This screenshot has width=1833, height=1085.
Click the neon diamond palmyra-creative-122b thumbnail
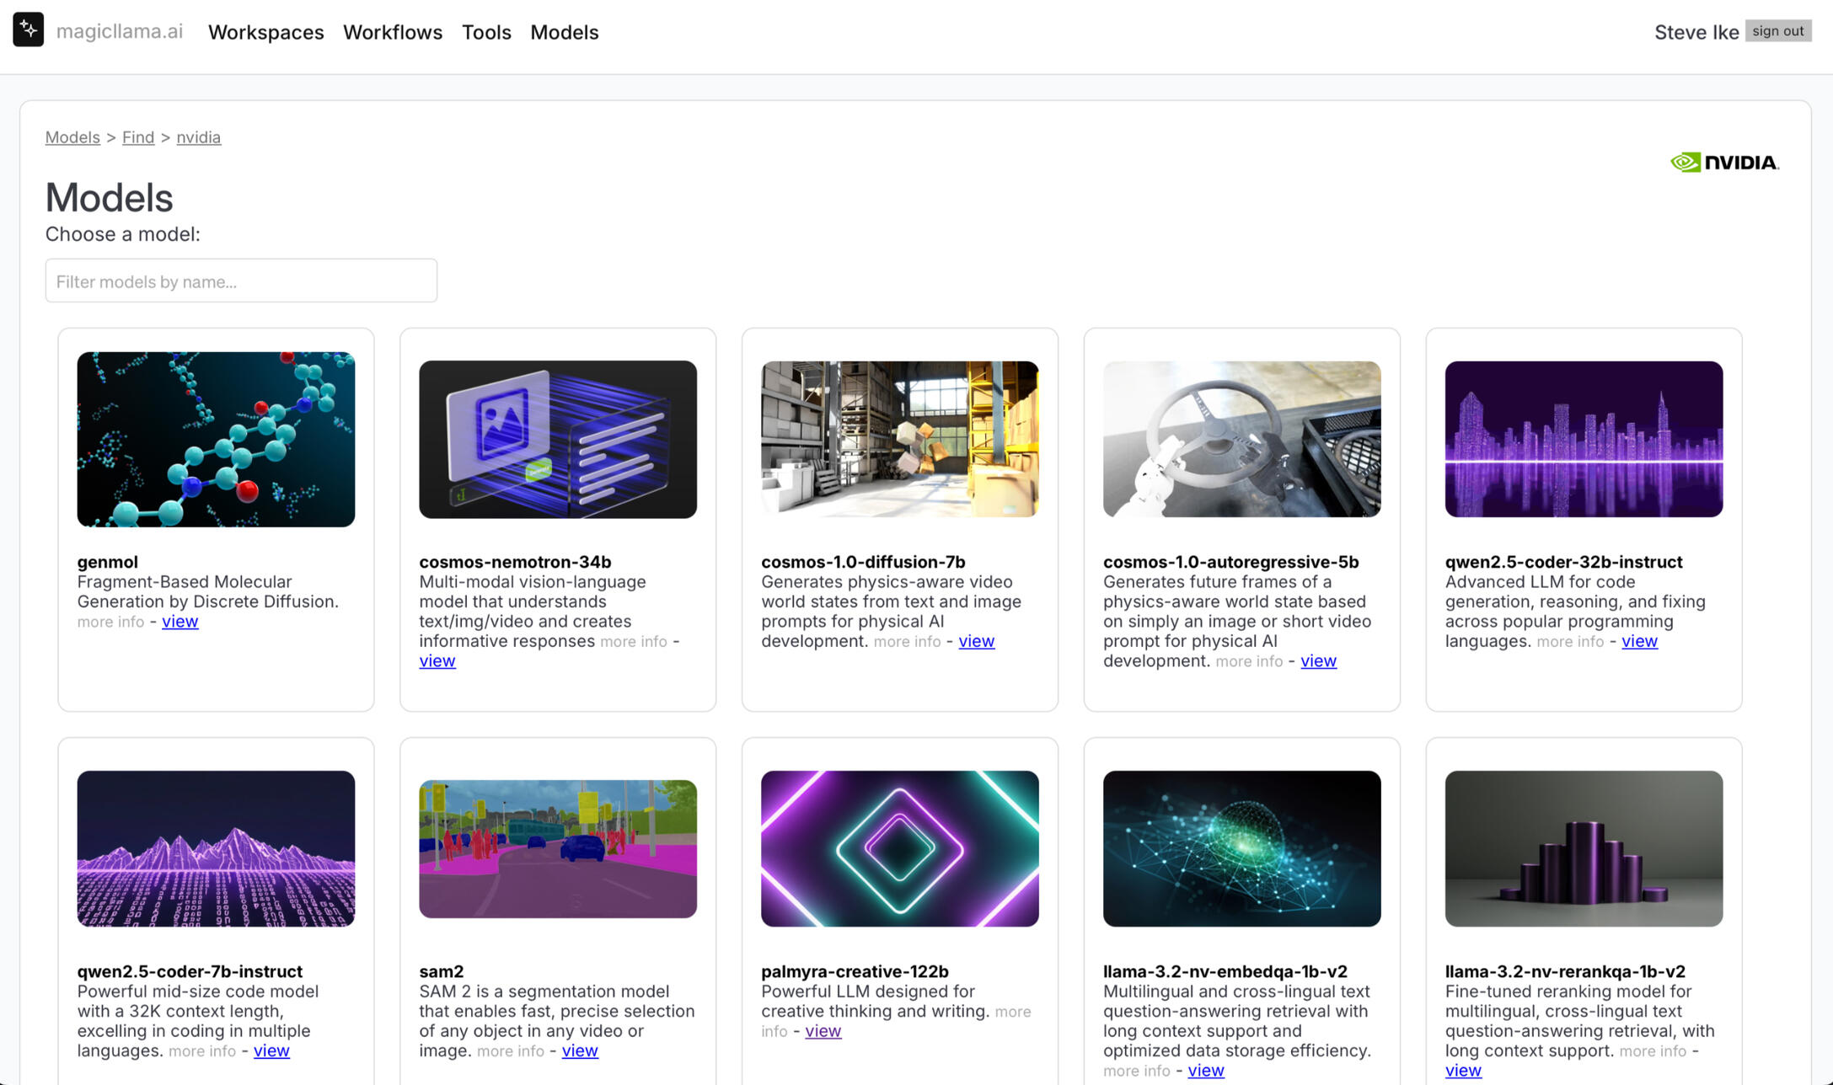click(x=899, y=849)
